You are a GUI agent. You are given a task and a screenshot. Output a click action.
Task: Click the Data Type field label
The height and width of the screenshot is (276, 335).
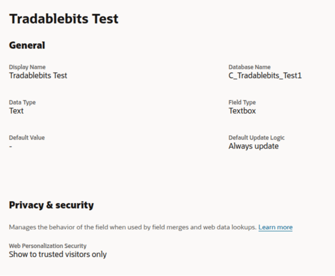pyautogui.click(x=22, y=102)
